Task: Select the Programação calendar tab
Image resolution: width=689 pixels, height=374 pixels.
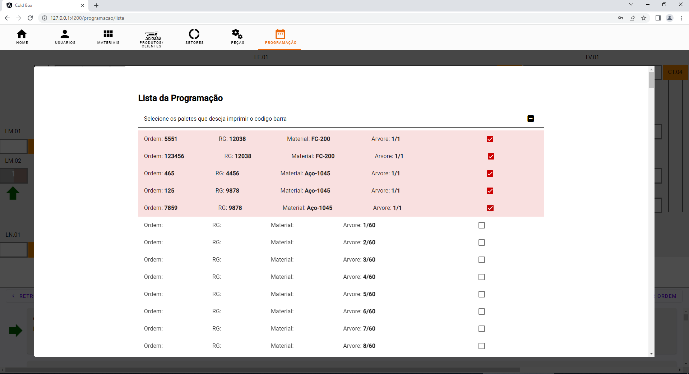Action: [281, 37]
